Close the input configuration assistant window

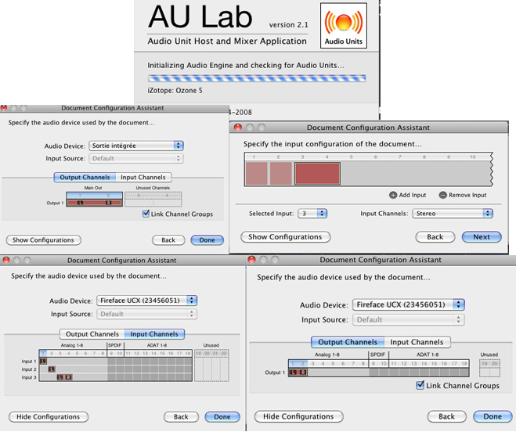click(x=238, y=128)
